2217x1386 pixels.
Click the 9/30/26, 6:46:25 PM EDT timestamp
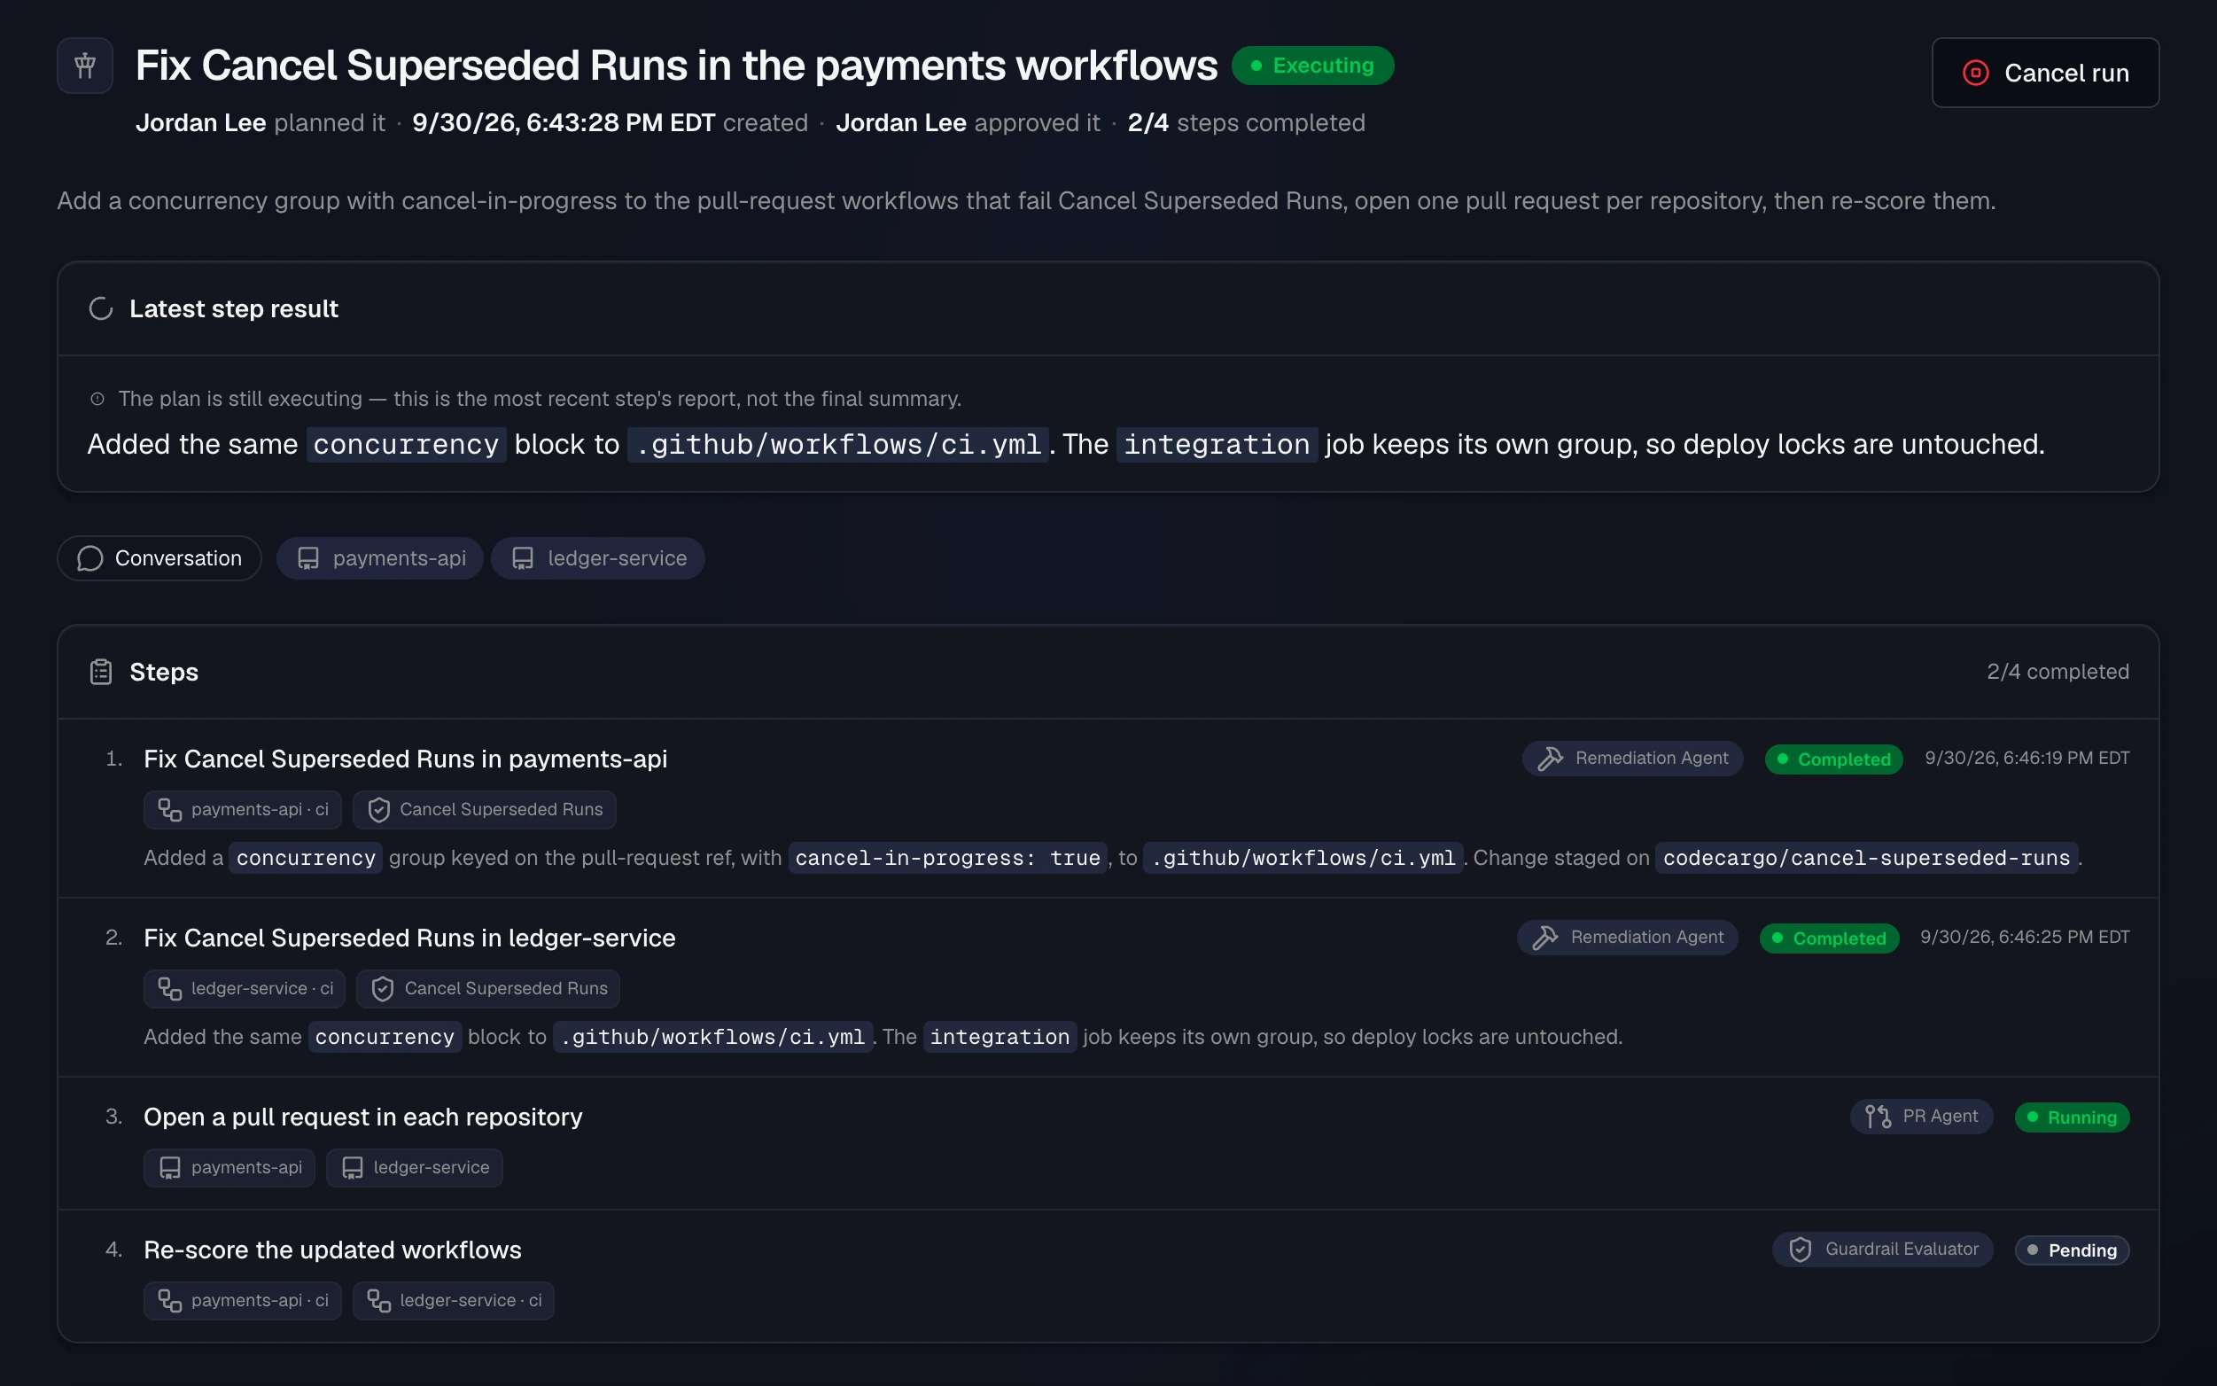pos(2025,937)
